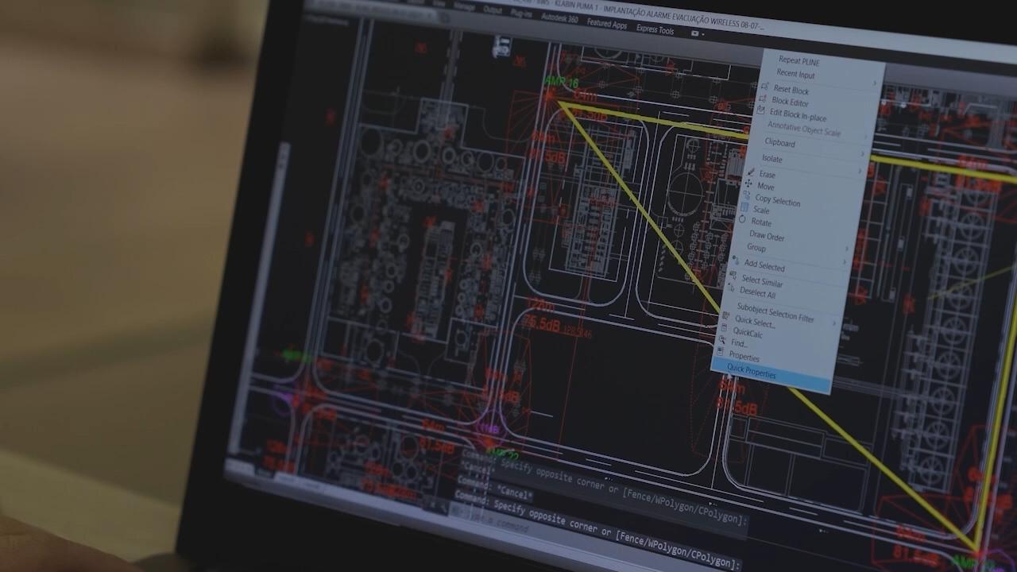Open Block Editor from the context menu

point(789,102)
